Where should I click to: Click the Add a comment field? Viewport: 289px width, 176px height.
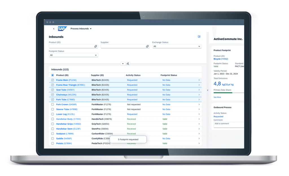(x=229, y=124)
